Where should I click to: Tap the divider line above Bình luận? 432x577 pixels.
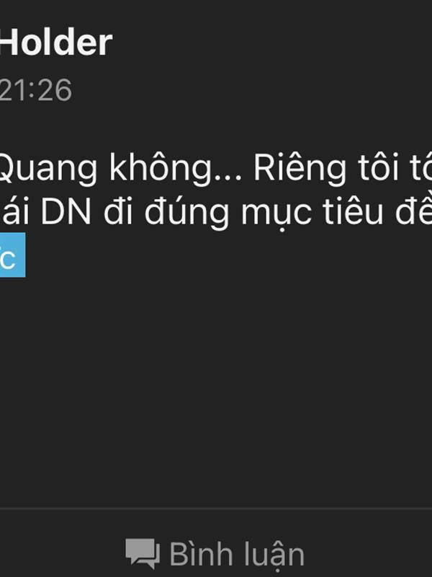(216, 508)
